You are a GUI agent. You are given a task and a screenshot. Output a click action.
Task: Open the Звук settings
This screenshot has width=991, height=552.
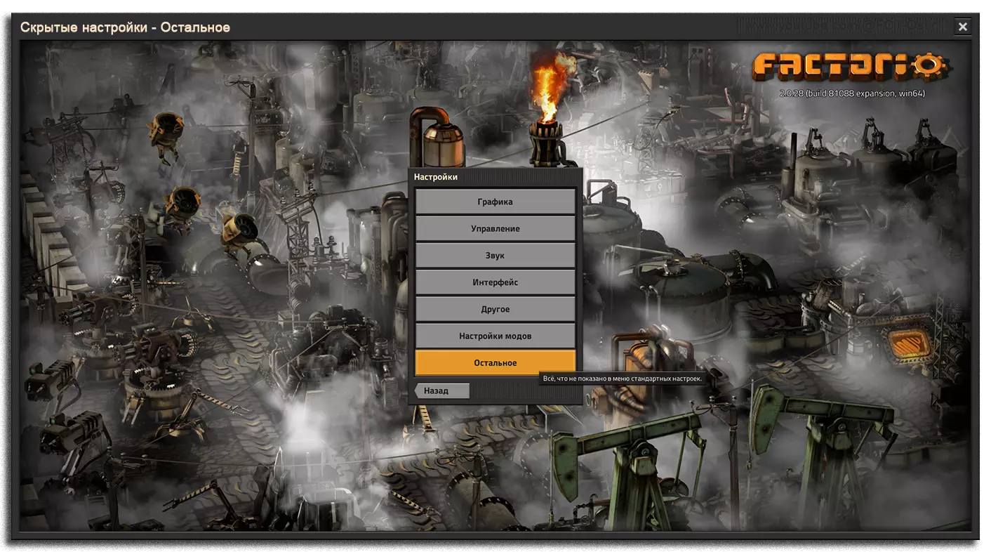pos(495,255)
